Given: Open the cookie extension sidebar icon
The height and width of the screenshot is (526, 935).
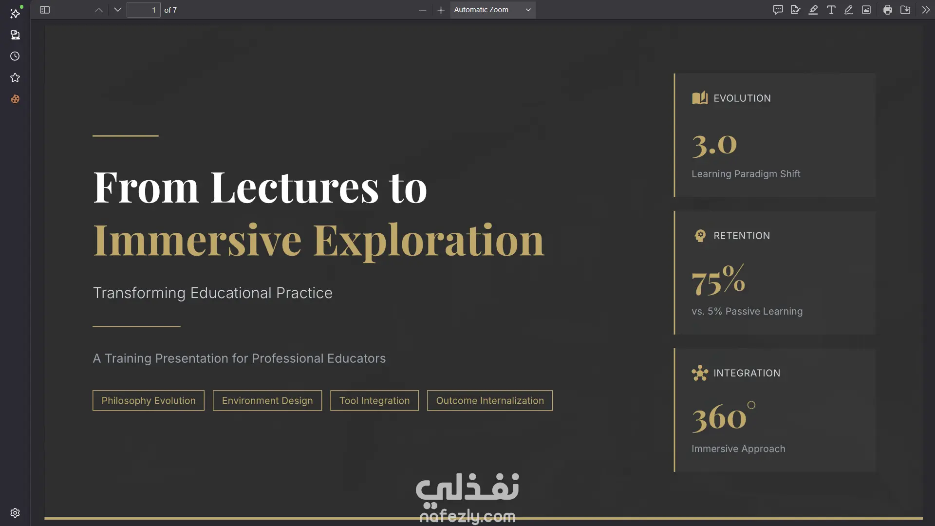Looking at the screenshot, I should [x=15, y=99].
